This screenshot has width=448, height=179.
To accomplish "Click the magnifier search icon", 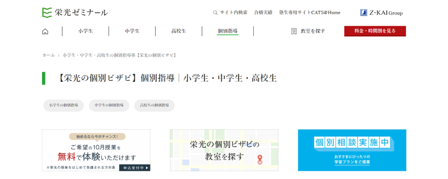I will point(215,13).
